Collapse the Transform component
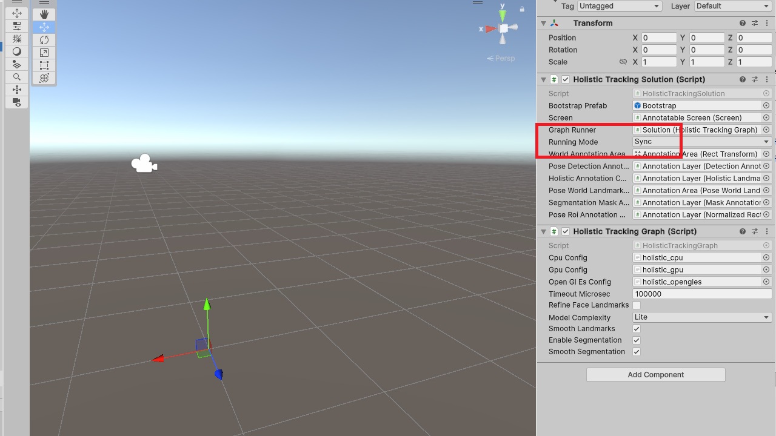Image resolution: width=776 pixels, height=436 pixels. click(543, 23)
